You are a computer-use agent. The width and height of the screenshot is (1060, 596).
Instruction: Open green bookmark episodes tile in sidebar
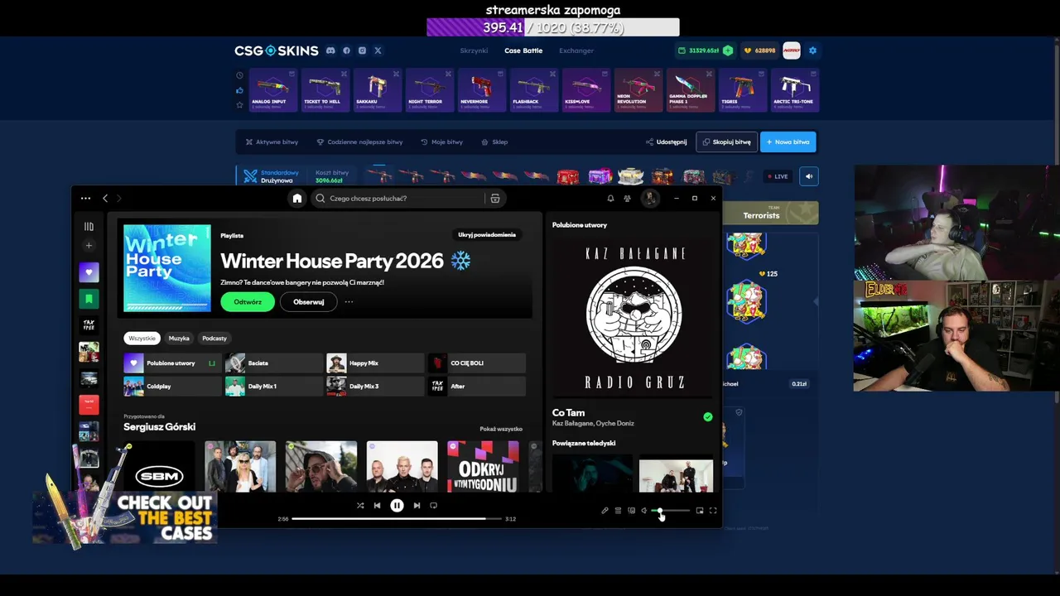pyautogui.click(x=89, y=298)
